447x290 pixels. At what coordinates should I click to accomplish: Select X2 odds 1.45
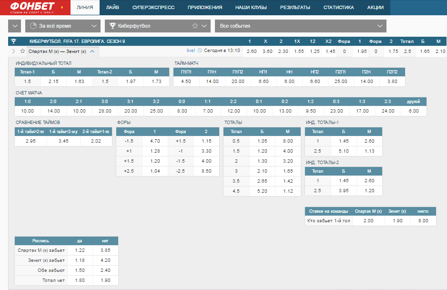330,52
